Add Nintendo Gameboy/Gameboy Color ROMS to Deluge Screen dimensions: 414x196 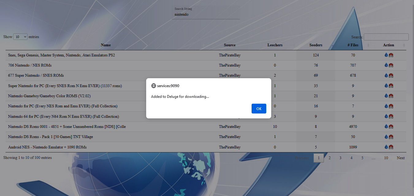386,96
